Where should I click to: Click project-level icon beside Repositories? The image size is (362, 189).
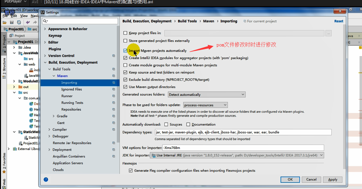coord(114,109)
